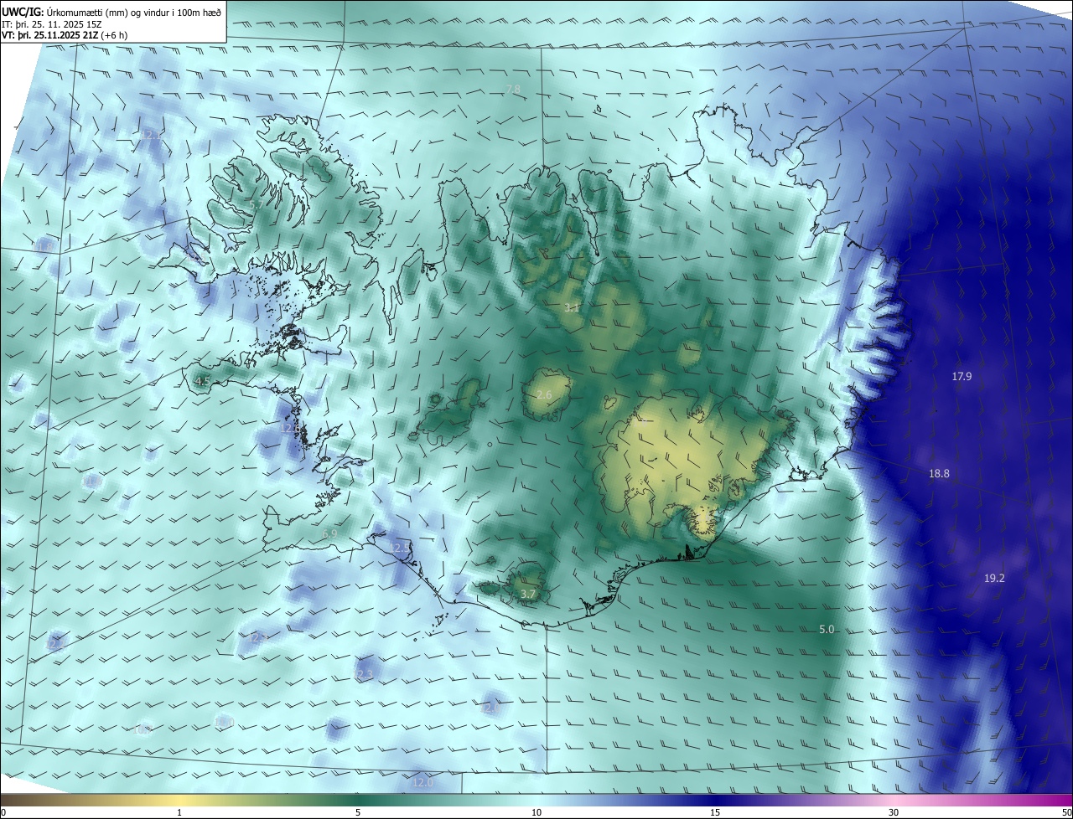
Task: Click the 30 tick on the color scale
Action: (894, 812)
